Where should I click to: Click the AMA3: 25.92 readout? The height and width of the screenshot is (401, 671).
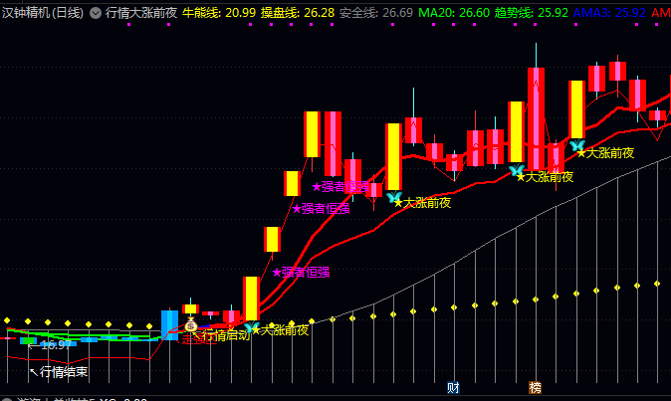609,13
